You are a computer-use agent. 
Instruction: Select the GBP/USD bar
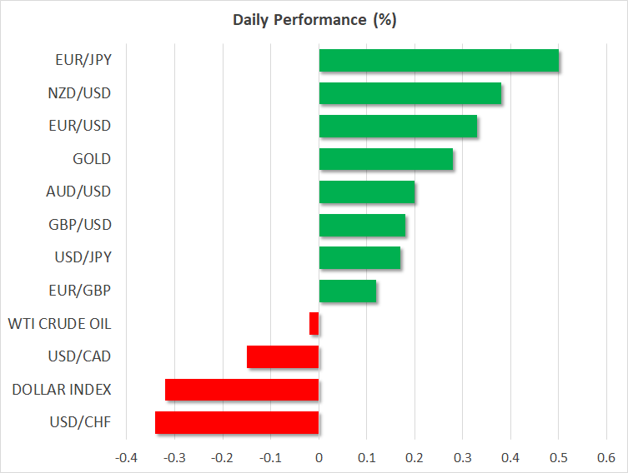click(362, 225)
